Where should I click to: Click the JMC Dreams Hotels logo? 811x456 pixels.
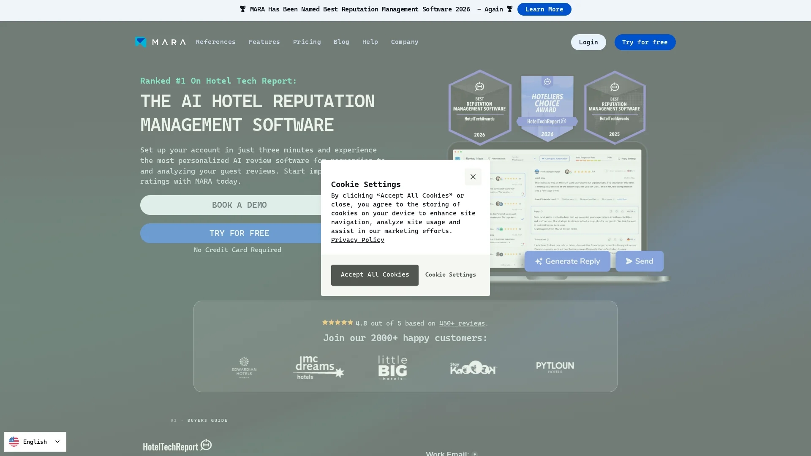pos(318,367)
